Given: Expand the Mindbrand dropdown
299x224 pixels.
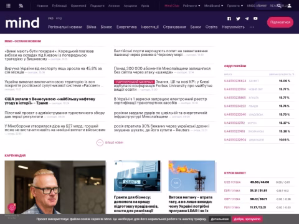Looking at the screenshot, I should tap(214, 6).
